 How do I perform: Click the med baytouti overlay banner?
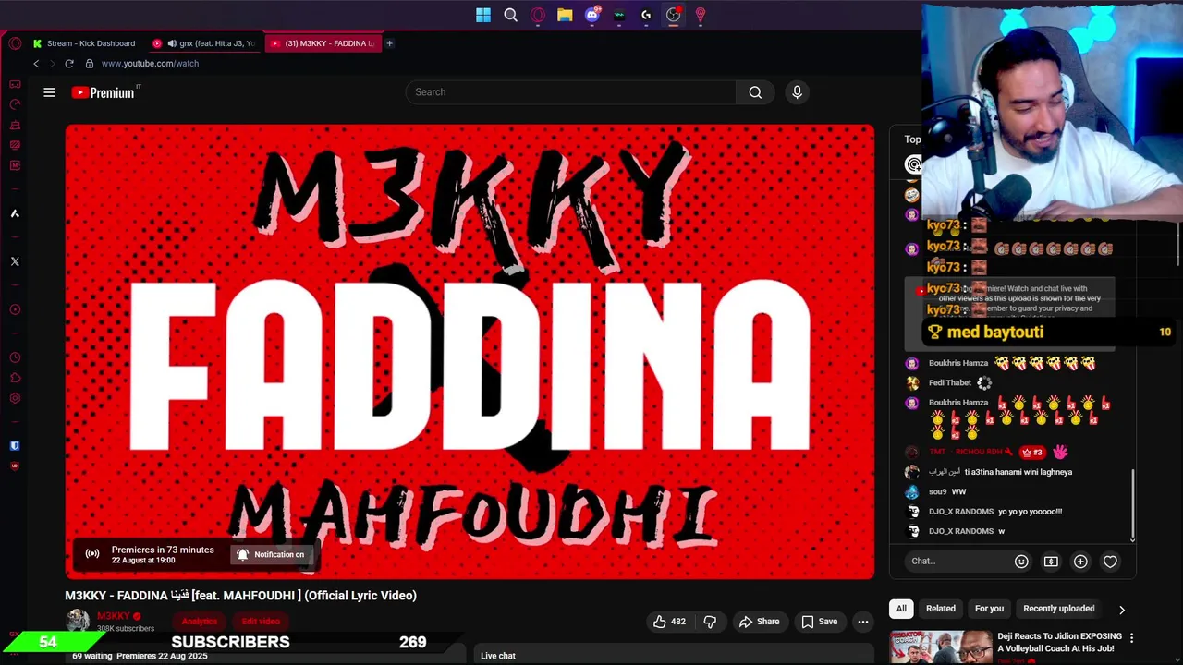coord(1049,332)
